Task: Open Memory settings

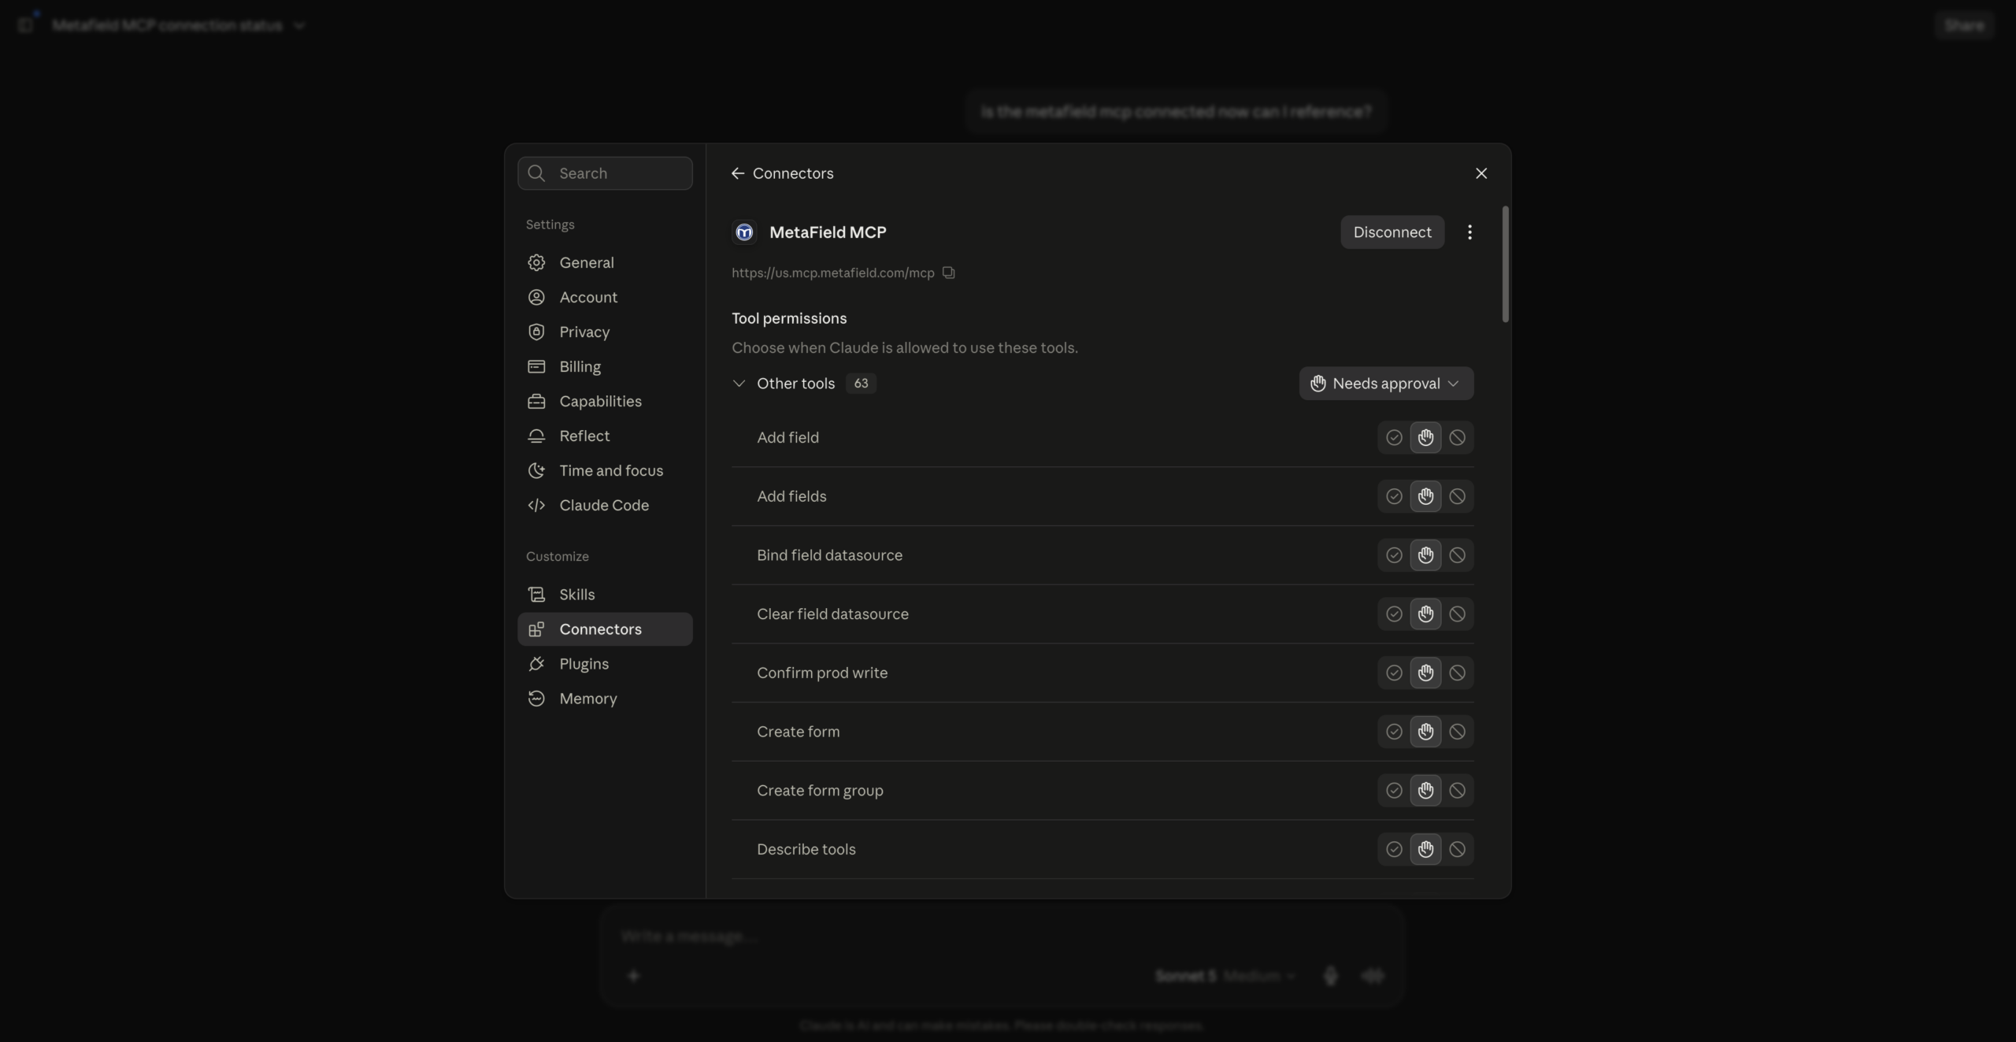Action: [605, 699]
